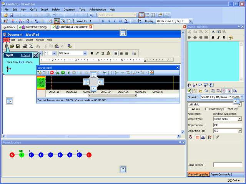Image resolution: width=246 pixels, height=184 pixels.
Task: Click the open folder icon in main toolbar
Action: (x=6, y=15)
